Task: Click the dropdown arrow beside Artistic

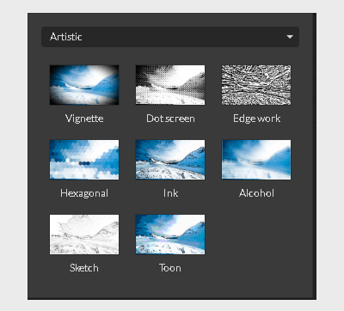Action: [290, 37]
